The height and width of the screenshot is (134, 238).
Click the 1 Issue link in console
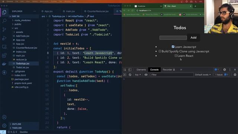click(222, 75)
